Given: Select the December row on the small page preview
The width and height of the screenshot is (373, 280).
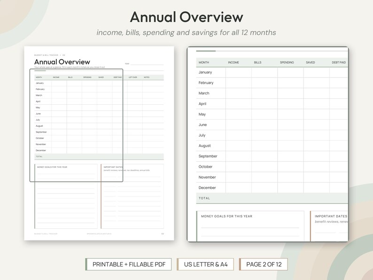Looking at the screenshot, I should (x=99, y=150).
